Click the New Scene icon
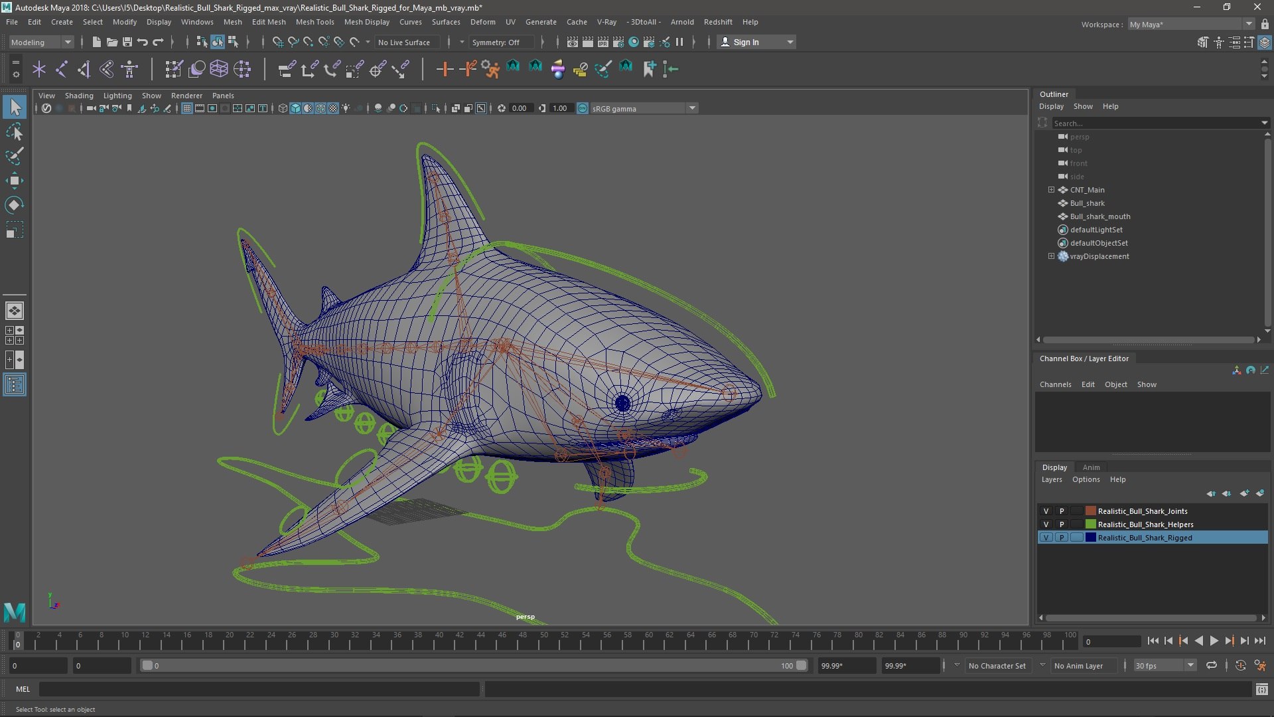 pyautogui.click(x=96, y=42)
